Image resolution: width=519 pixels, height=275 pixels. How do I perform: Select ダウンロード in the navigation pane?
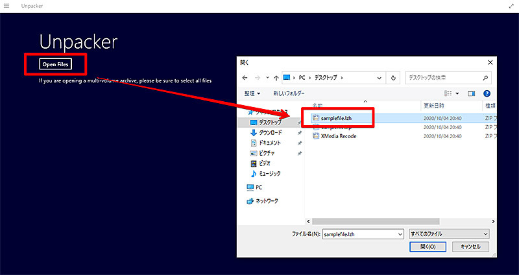click(270, 133)
